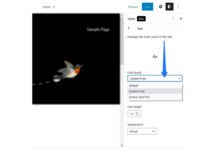Click the canvas scrollbar up arrow
Image resolution: width=221 pixels, height=153 pixels.
tap(122, 15)
